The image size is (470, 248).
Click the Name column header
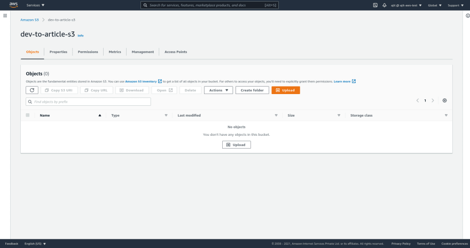pos(45,115)
